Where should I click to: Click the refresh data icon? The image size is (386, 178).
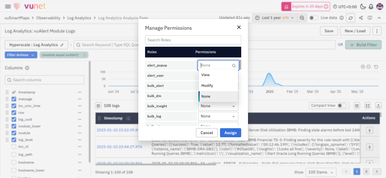(351, 18)
